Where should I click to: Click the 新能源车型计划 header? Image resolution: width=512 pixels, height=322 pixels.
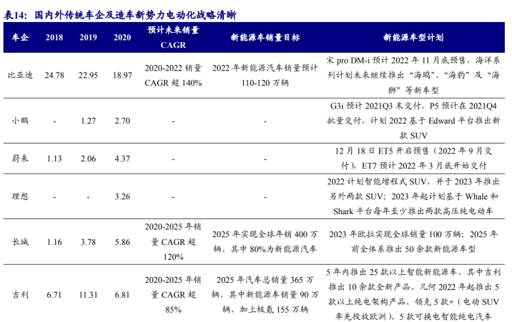(x=413, y=37)
